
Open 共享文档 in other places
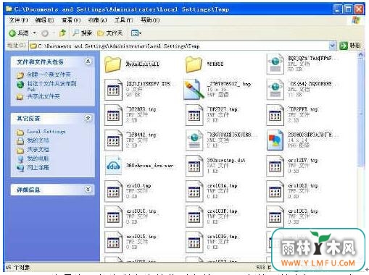38,149
